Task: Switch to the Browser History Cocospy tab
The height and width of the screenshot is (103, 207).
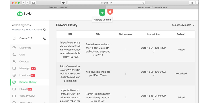Action: pyautogui.click(x=152, y=7)
